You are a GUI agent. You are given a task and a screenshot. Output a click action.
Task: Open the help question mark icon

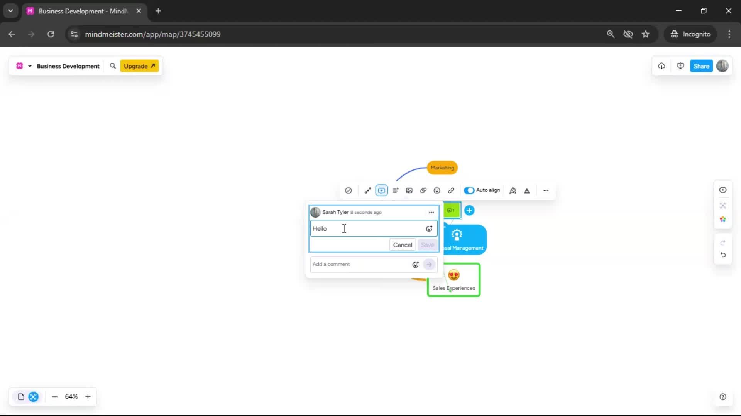click(723, 397)
